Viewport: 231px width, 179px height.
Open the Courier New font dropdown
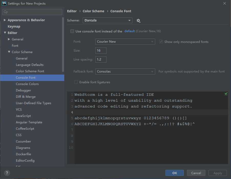pyautogui.click(x=125, y=42)
